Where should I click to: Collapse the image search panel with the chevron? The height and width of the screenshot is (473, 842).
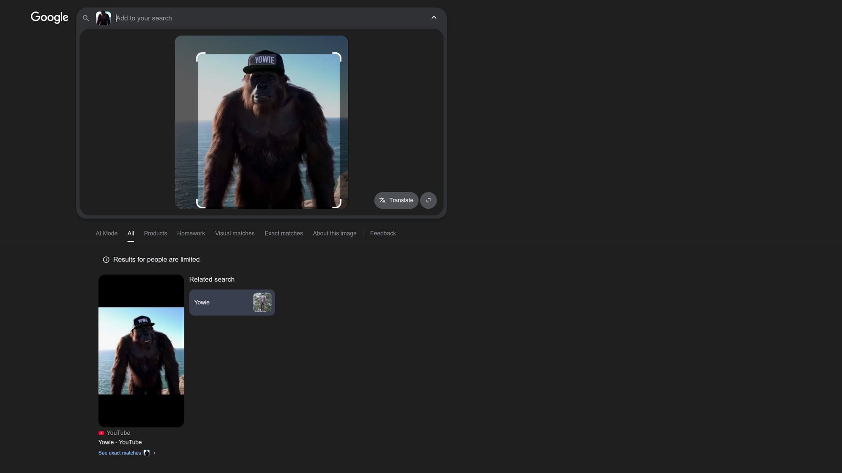(x=434, y=17)
